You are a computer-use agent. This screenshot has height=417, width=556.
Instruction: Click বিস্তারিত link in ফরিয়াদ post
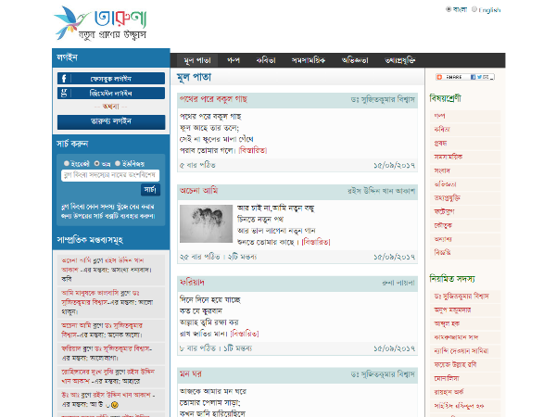[245, 334]
